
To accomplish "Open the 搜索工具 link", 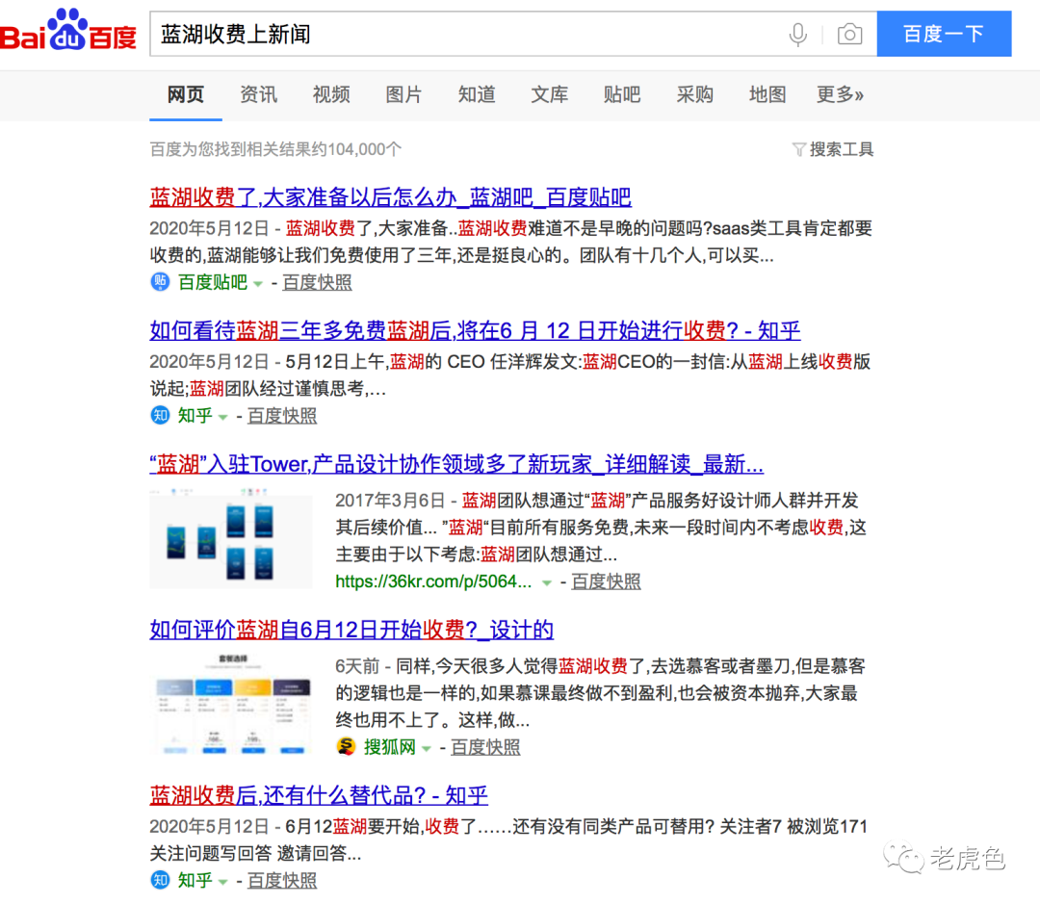I will pos(841,149).
